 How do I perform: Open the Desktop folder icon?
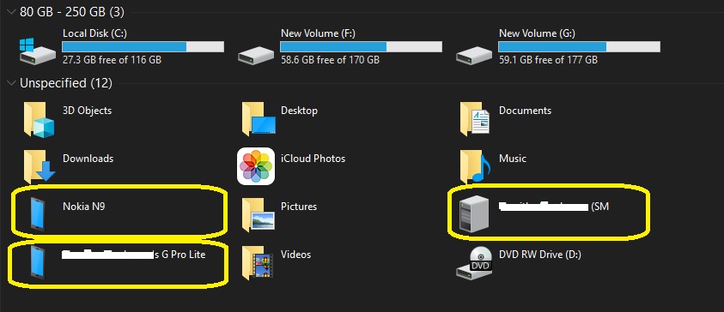[259, 119]
